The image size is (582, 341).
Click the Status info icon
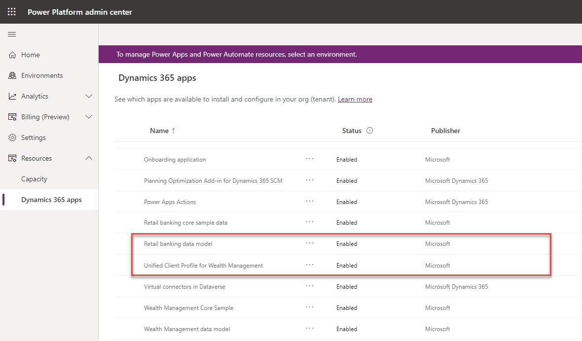(x=370, y=131)
